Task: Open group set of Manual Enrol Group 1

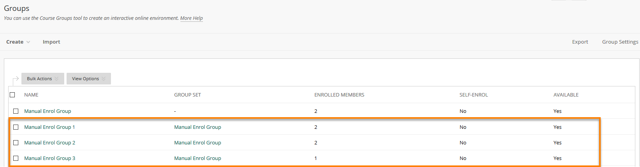Action: pos(197,127)
